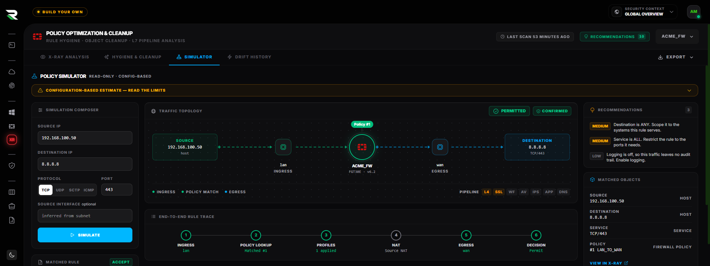Click trace step 3 Profiles circle

[x=326, y=235]
